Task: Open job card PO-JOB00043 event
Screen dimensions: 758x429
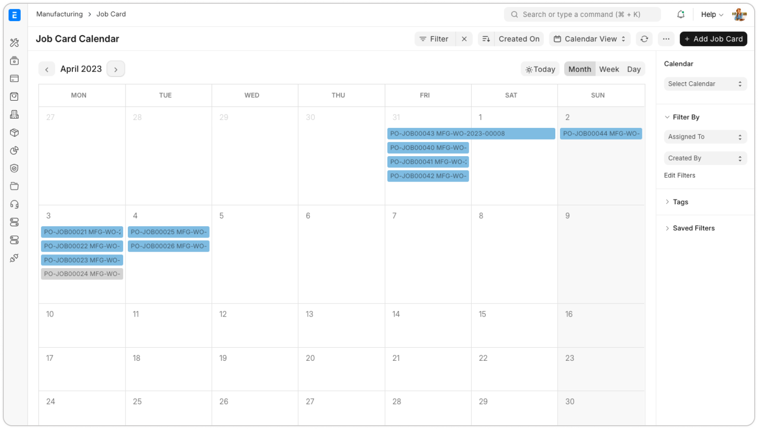Action: click(471, 134)
